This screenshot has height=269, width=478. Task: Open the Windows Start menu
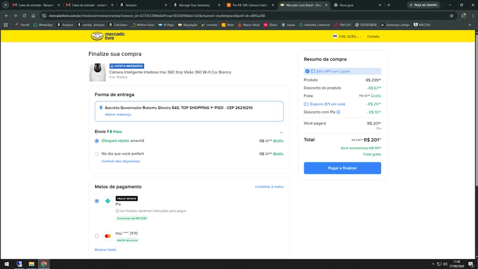6,264
